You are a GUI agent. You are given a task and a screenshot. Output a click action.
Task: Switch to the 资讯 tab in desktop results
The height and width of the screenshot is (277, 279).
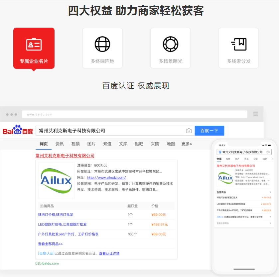60,144
